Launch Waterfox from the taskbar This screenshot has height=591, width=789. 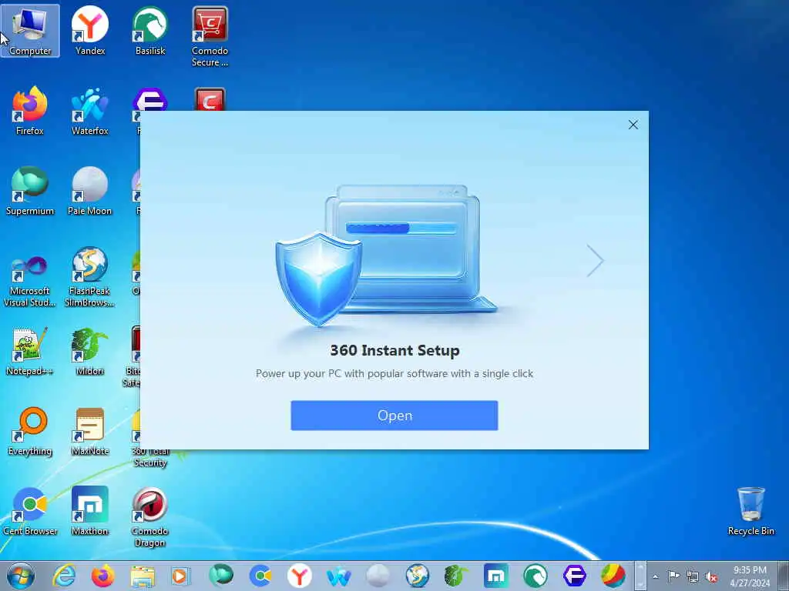339,576
